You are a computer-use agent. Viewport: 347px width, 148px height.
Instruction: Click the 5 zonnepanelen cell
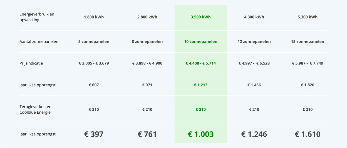(x=94, y=42)
